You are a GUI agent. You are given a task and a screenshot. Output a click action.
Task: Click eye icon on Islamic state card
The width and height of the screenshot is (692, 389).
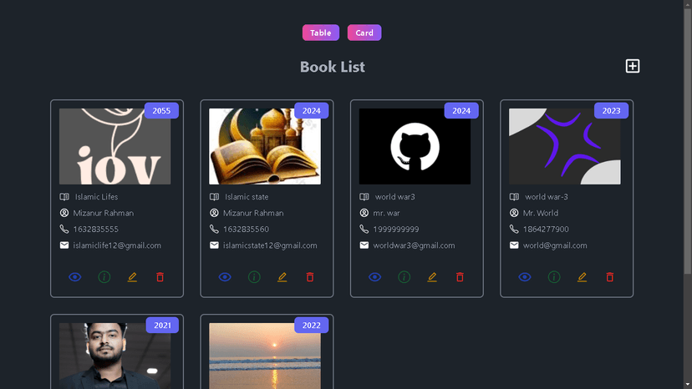tap(225, 277)
